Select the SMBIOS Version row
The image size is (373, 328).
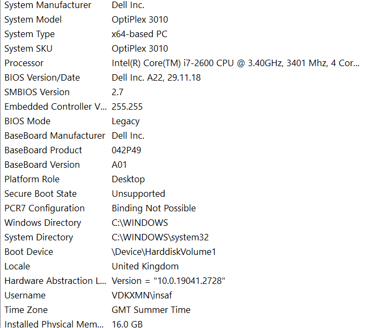pyautogui.click(x=37, y=92)
